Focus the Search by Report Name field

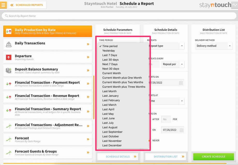pos(119,16)
